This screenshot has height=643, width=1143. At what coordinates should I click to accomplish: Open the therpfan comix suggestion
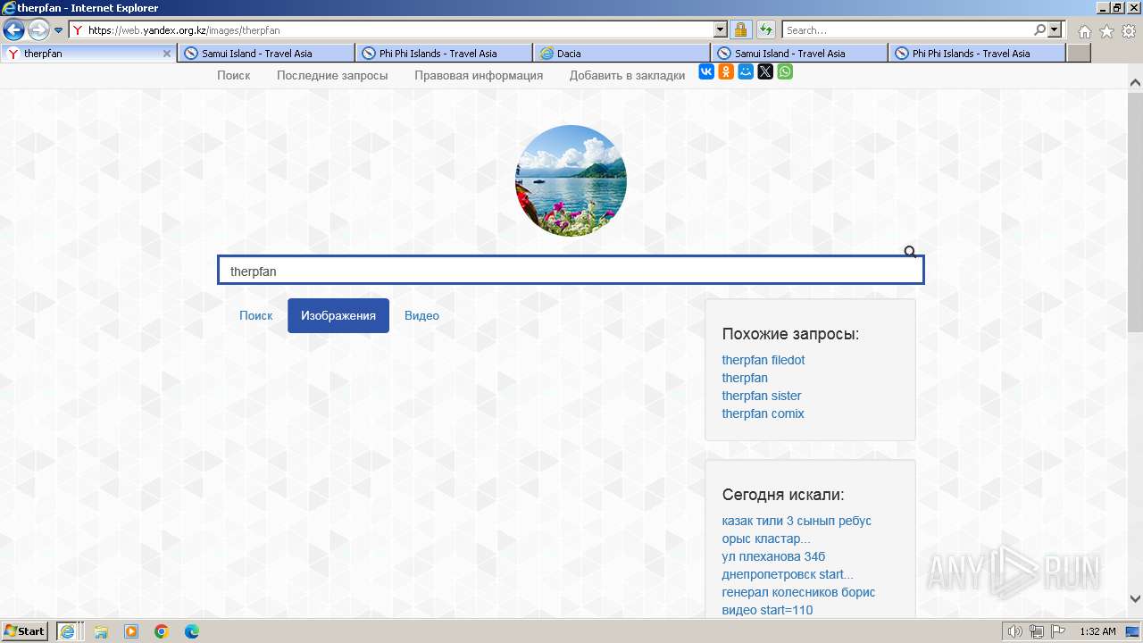tap(763, 413)
